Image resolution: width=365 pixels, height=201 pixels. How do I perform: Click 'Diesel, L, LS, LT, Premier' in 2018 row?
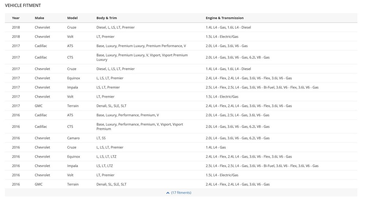[115, 27]
